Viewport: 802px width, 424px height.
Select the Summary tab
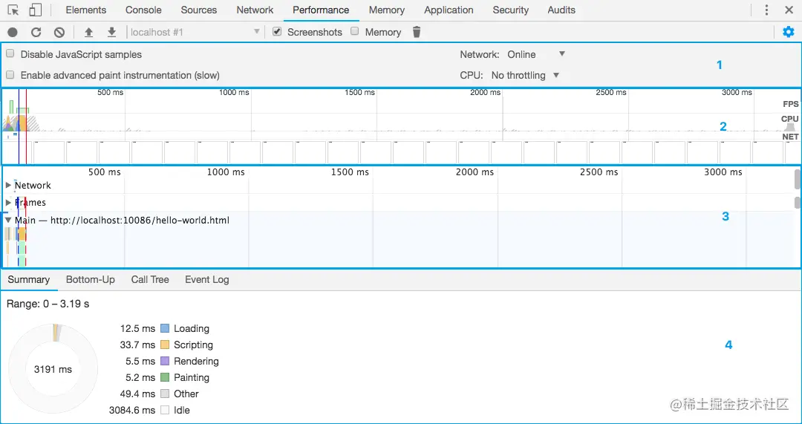pyautogui.click(x=29, y=279)
